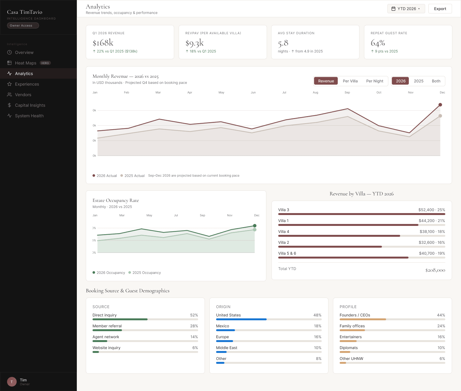Viewport: 461px width, 391px height.
Task: Open System Health page
Action: (38, 116)
